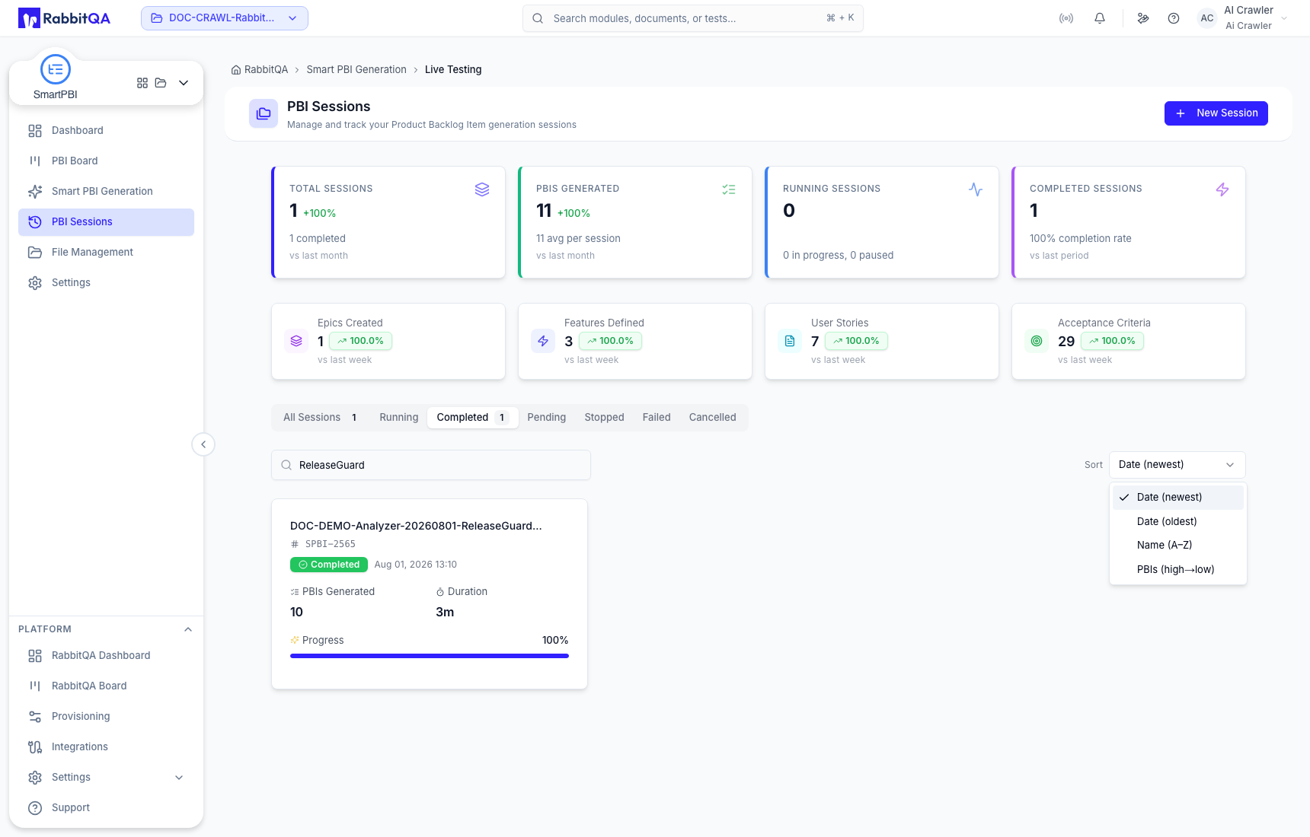Click the RabbitQA logo

[x=64, y=18]
